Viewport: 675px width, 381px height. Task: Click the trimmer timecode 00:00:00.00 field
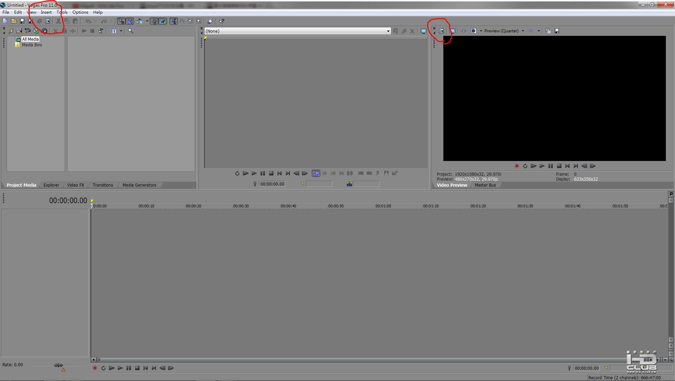click(x=272, y=184)
